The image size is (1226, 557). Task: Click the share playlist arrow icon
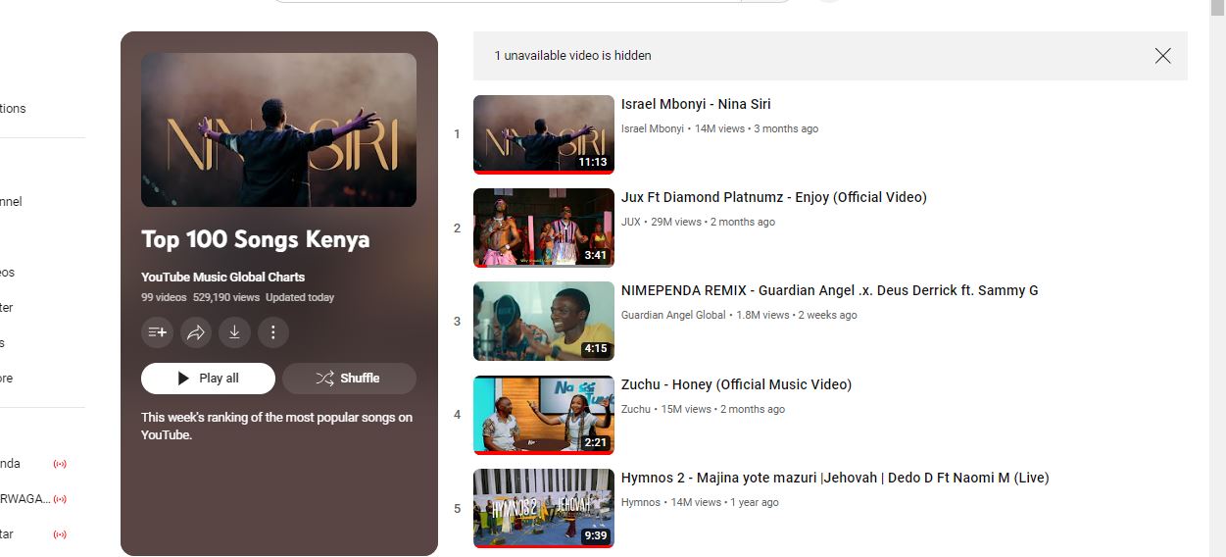point(195,332)
